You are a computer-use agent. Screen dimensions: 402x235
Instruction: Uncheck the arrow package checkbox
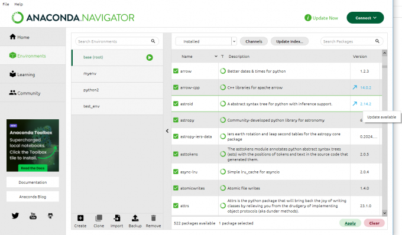176,71
